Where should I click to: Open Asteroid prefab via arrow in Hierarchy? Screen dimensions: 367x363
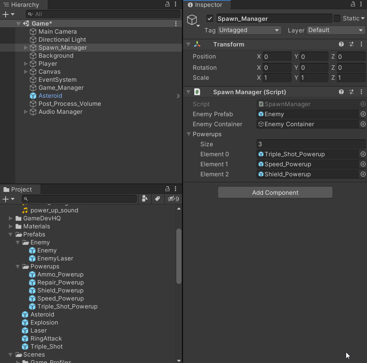tap(178, 96)
